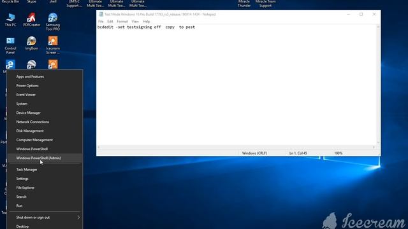Launch Windows PowerShell (Admin)

45,158
